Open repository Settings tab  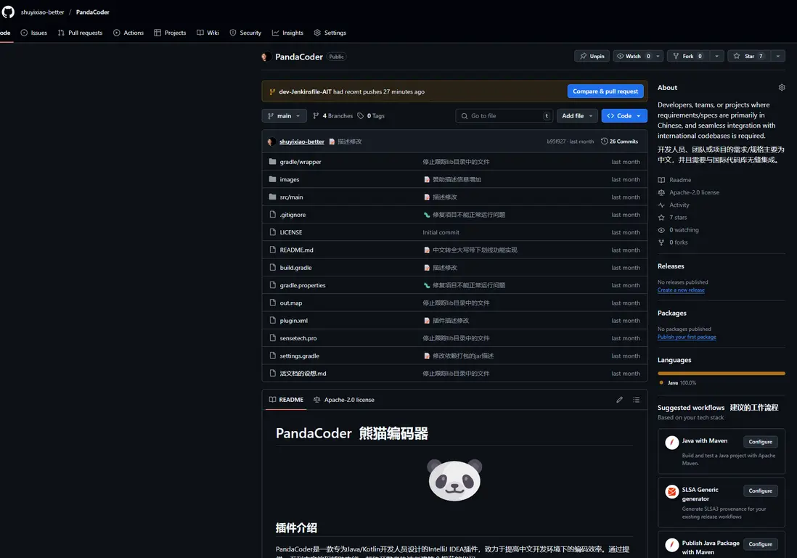click(330, 33)
